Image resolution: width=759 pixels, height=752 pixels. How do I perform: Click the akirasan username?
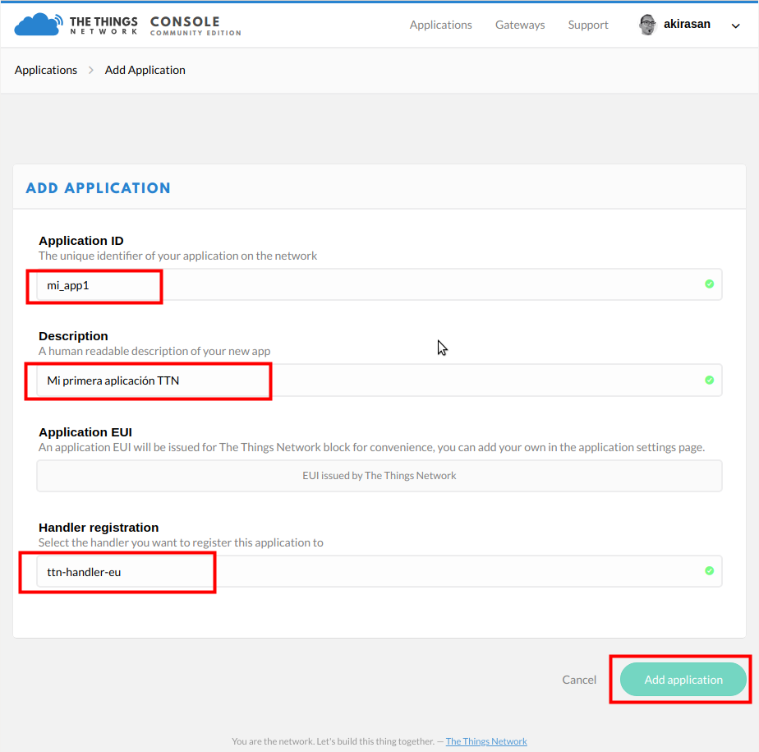pos(687,24)
